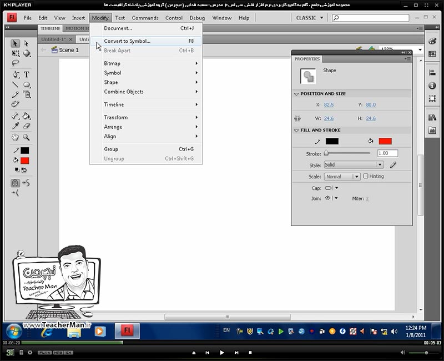Select the Free Transform tool
444x361 pixels.
(x=16, y=53)
